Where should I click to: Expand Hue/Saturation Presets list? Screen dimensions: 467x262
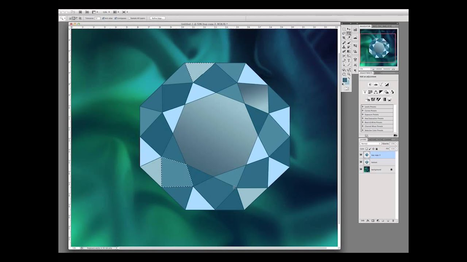[x=363, y=119]
